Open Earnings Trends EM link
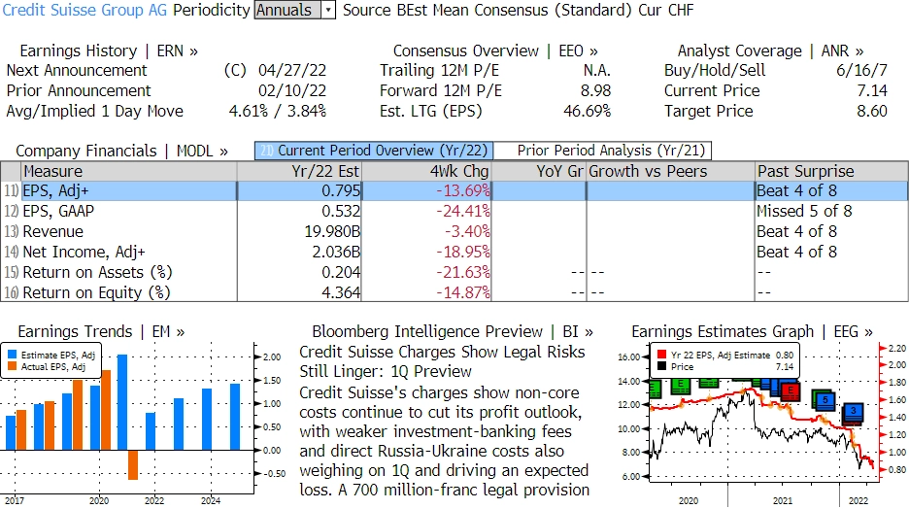Screen dimensions: 909x509 coord(101,331)
